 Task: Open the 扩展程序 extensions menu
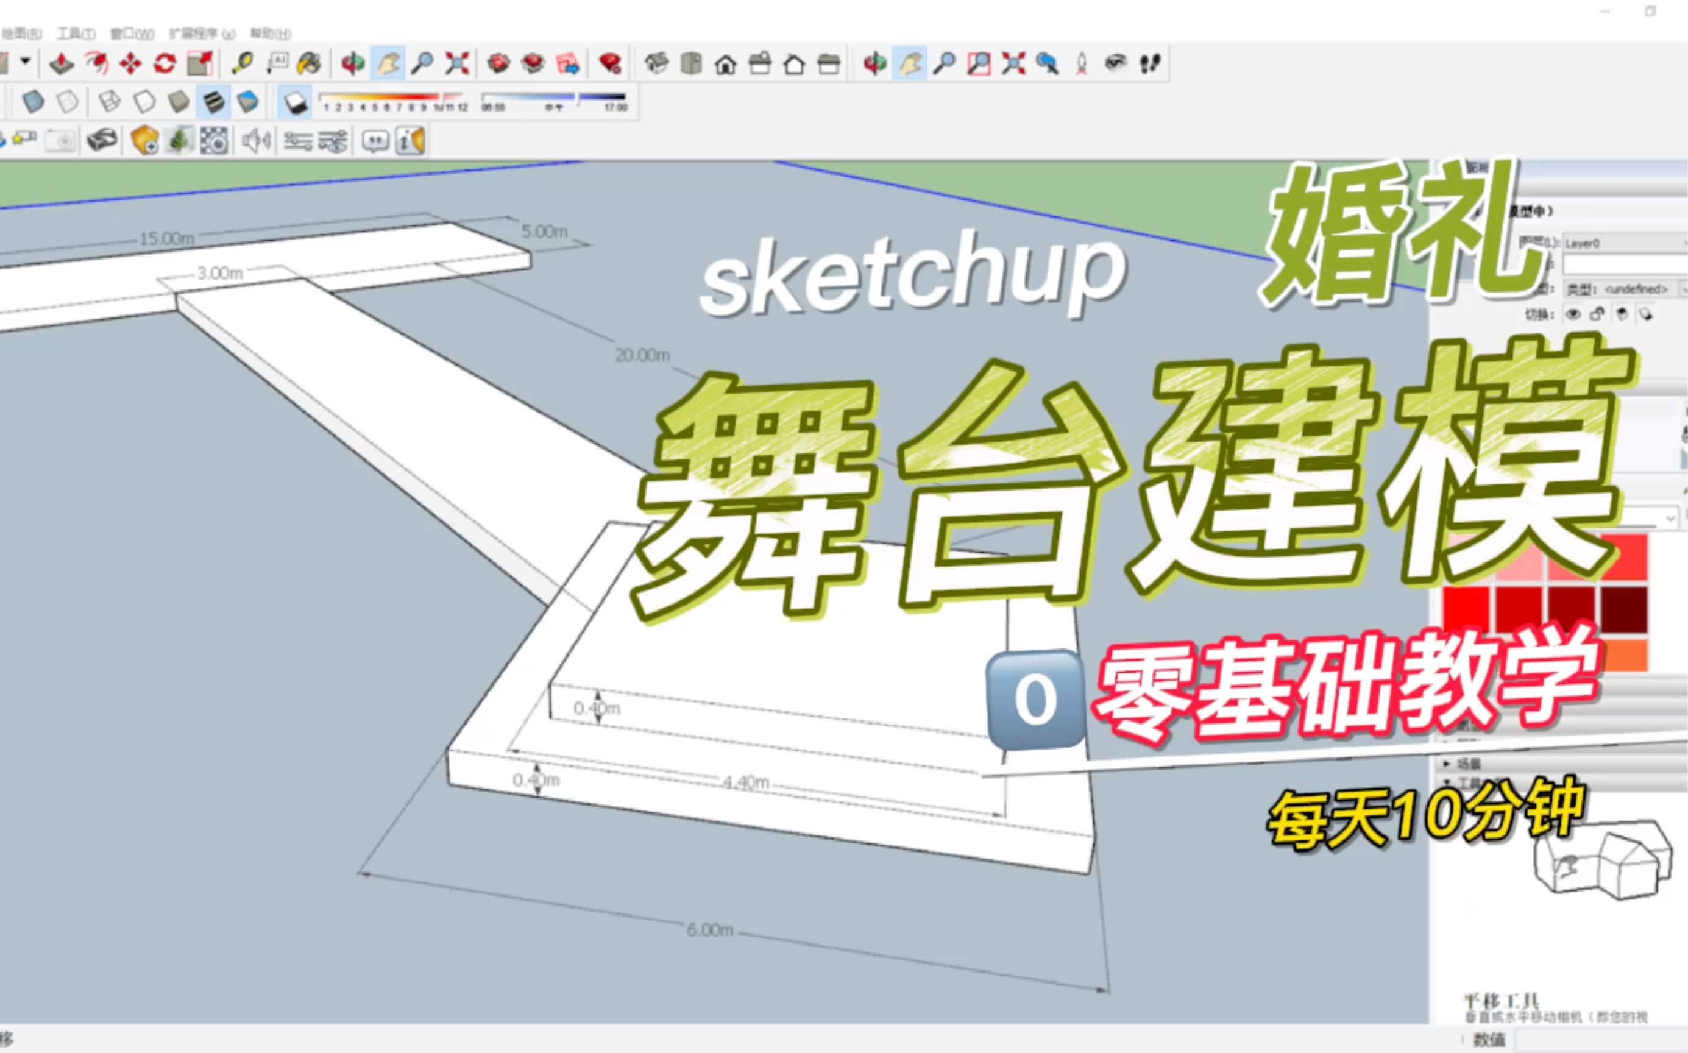click(x=202, y=34)
